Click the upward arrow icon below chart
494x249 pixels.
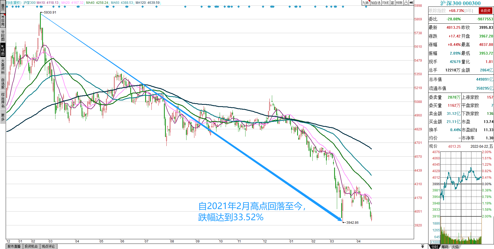click(x=422, y=246)
